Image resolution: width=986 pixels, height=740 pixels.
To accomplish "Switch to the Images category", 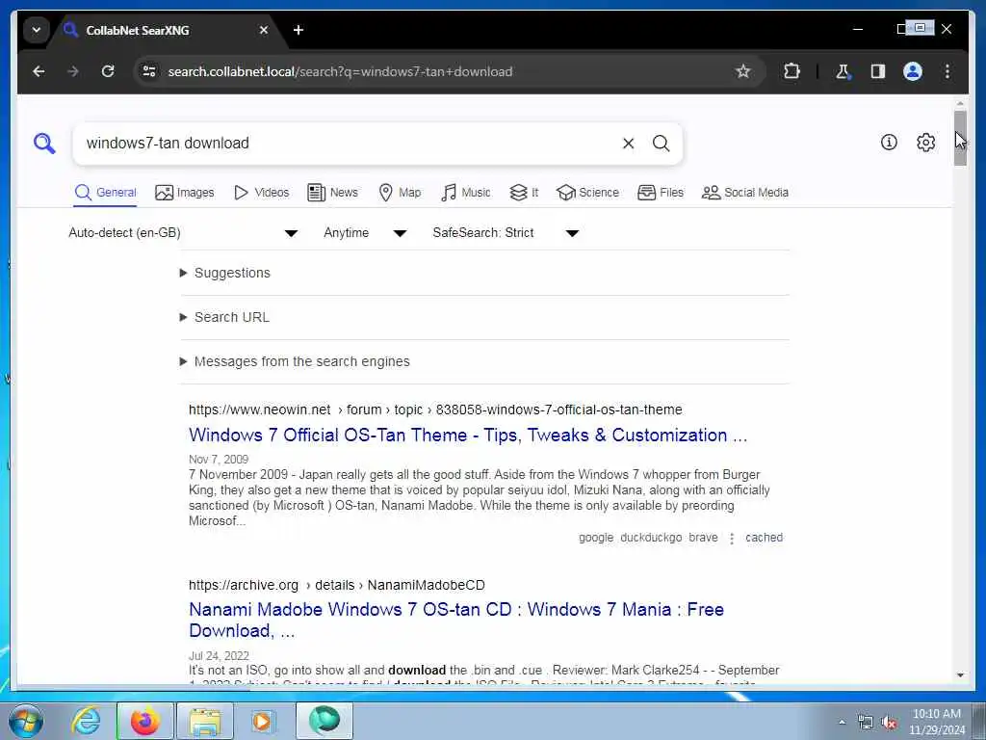I will (x=184, y=193).
